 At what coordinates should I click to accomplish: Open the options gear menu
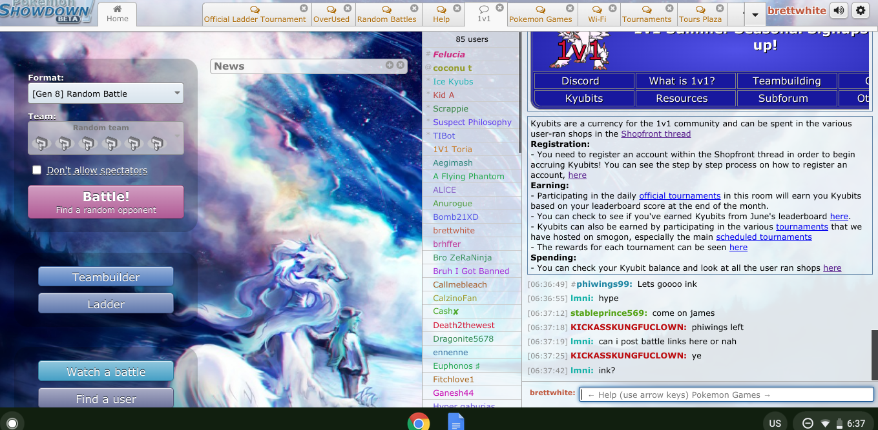pyautogui.click(x=860, y=11)
